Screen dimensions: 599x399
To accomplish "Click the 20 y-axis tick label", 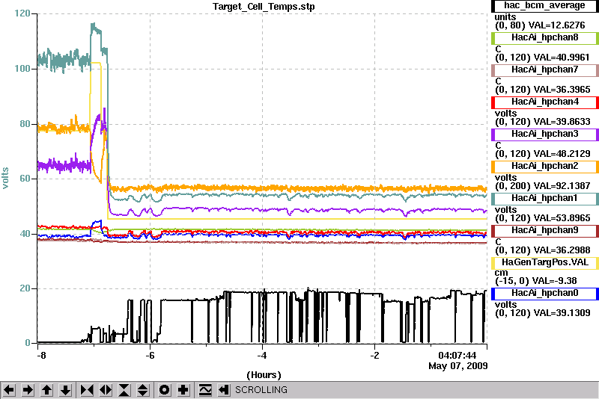I will pyautogui.click(x=25, y=288).
